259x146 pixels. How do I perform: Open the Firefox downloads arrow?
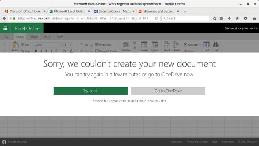click(x=229, y=18)
